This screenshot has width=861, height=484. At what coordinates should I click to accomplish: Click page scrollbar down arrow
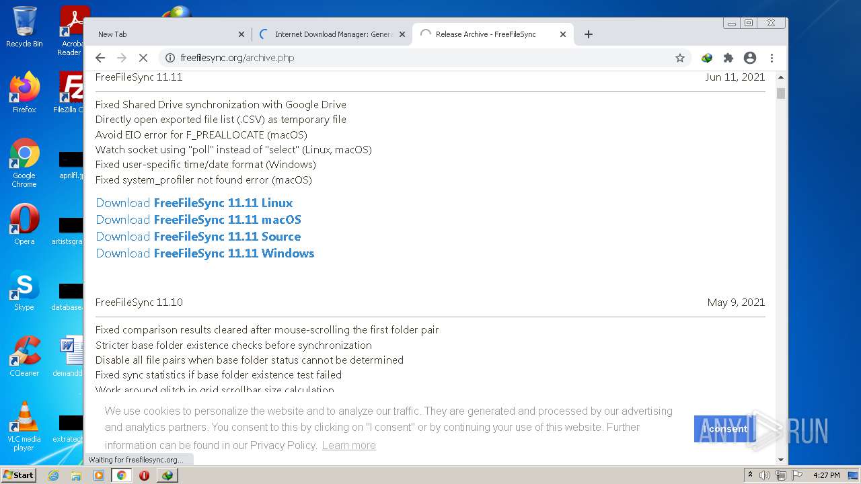click(781, 460)
